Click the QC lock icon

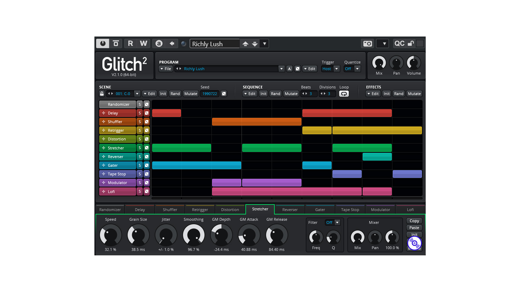point(411,44)
